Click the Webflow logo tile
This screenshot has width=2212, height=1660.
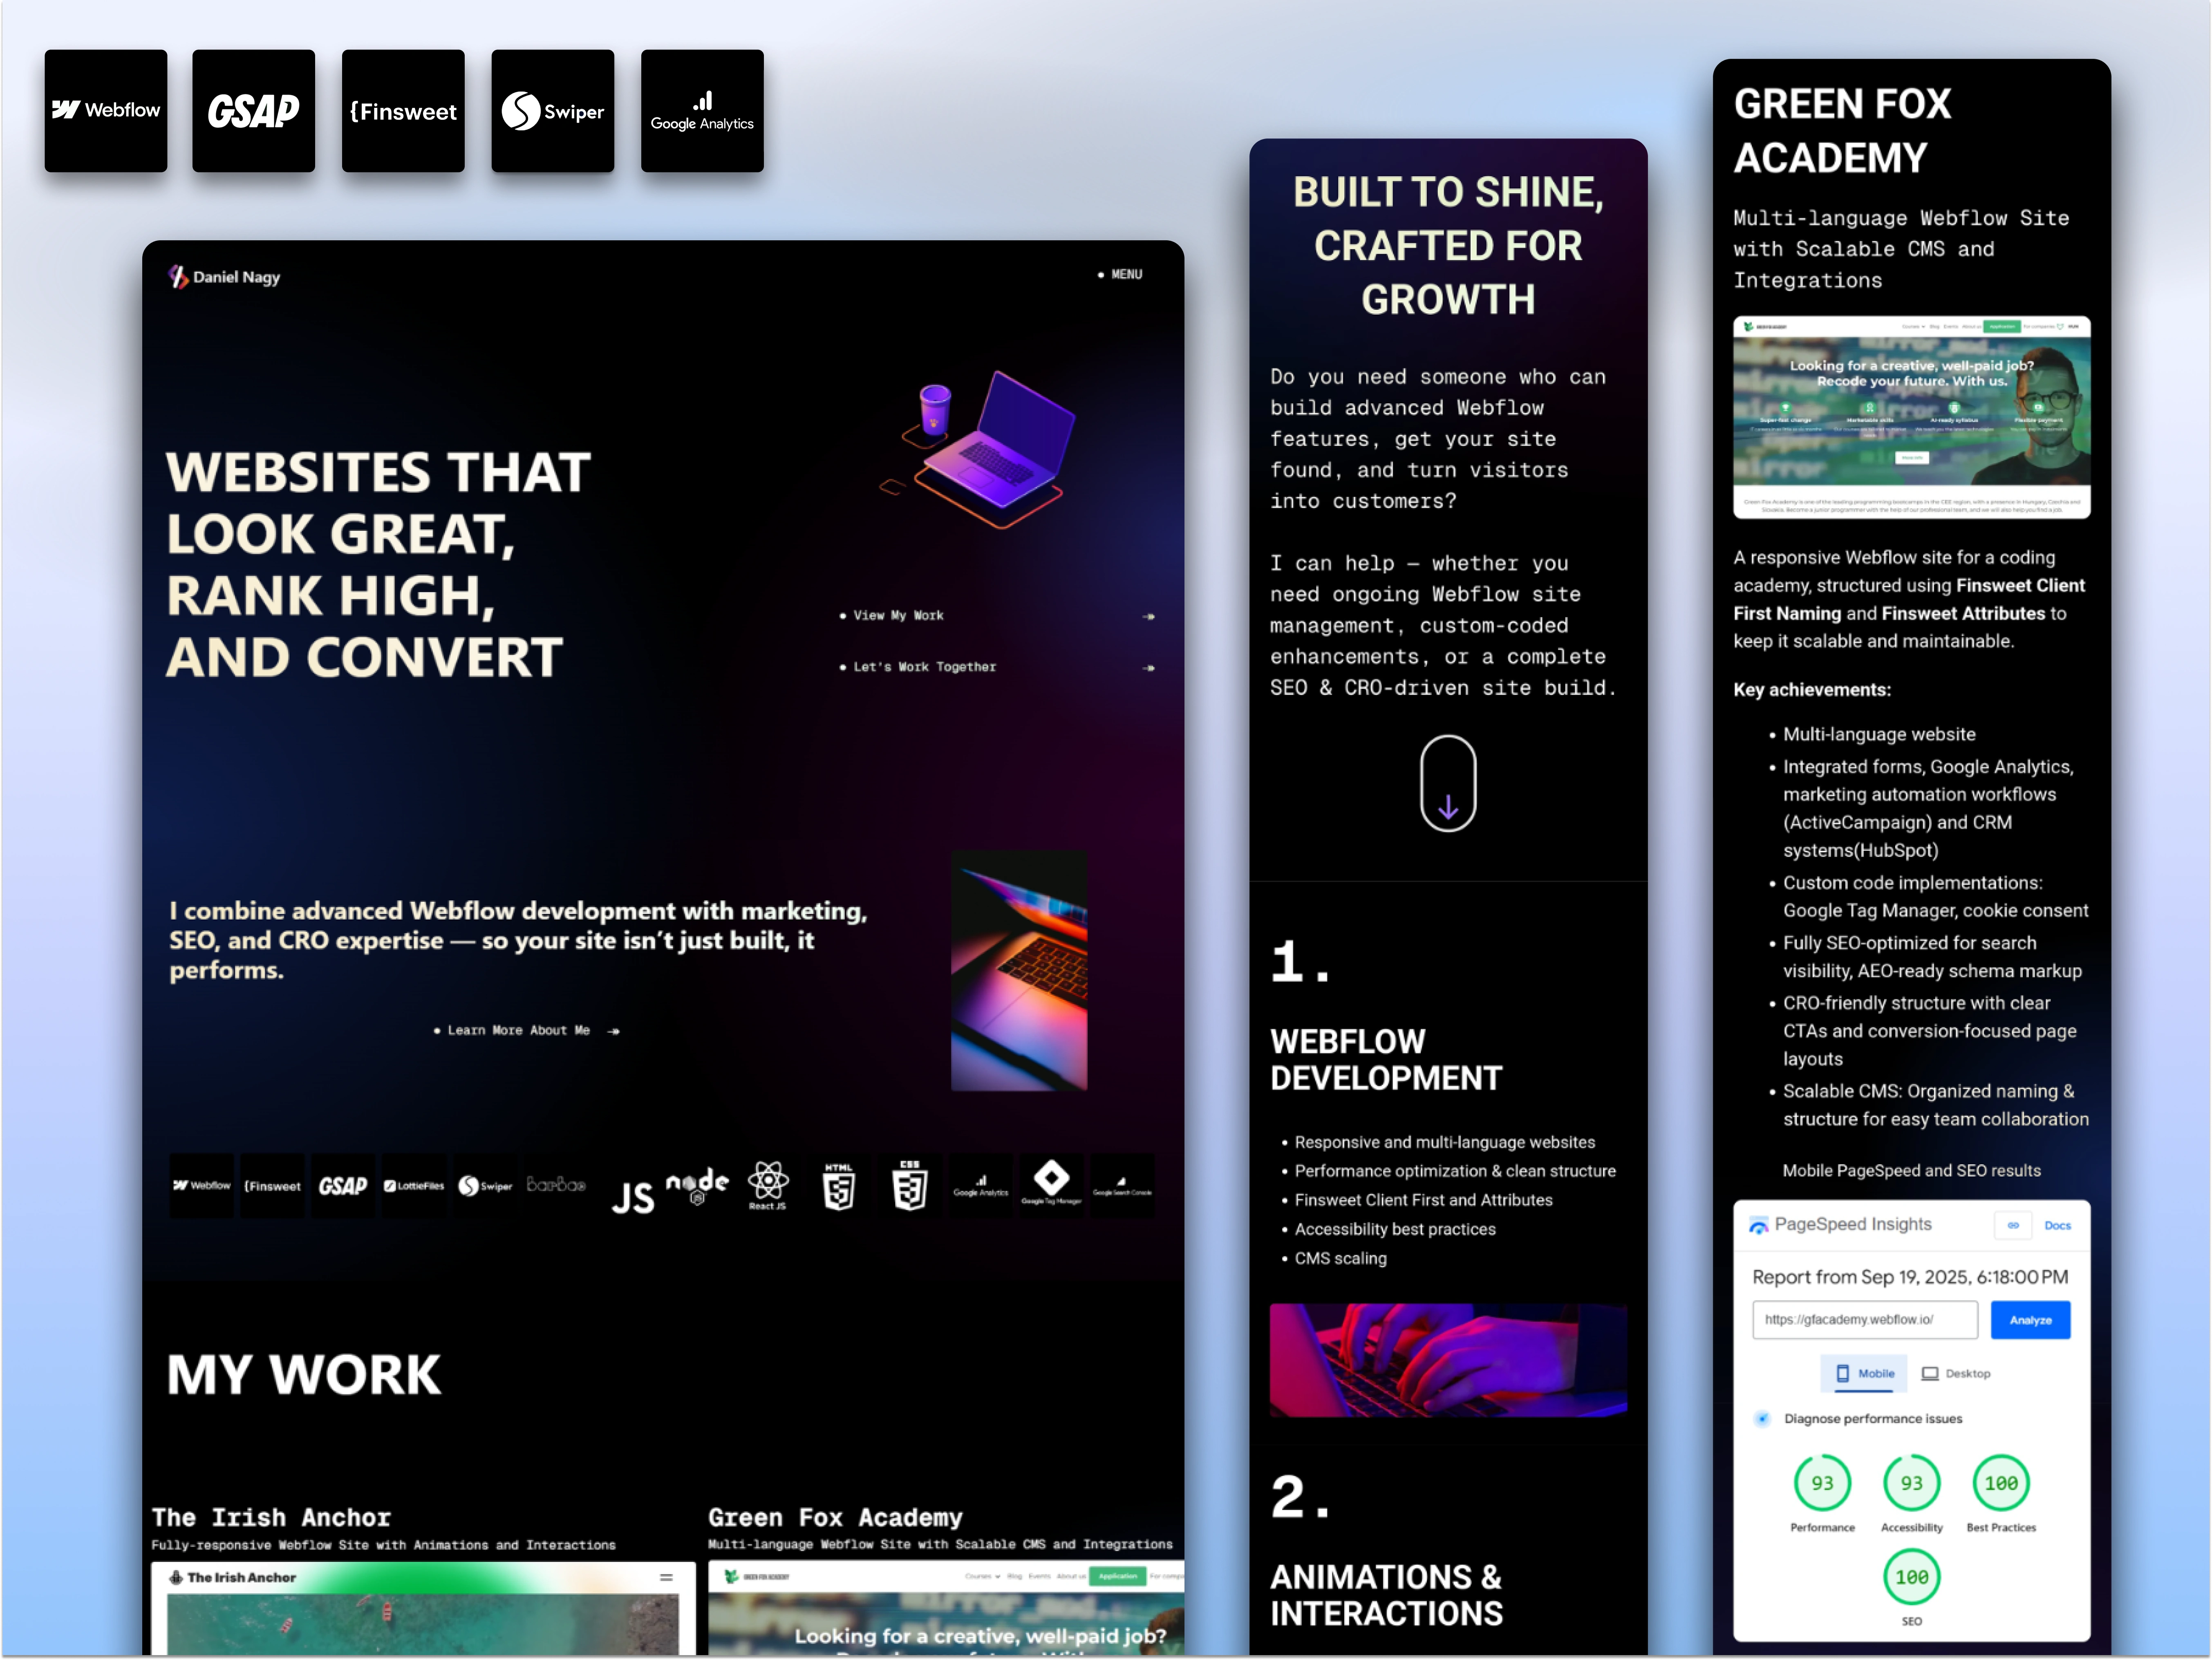(x=106, y=111)
